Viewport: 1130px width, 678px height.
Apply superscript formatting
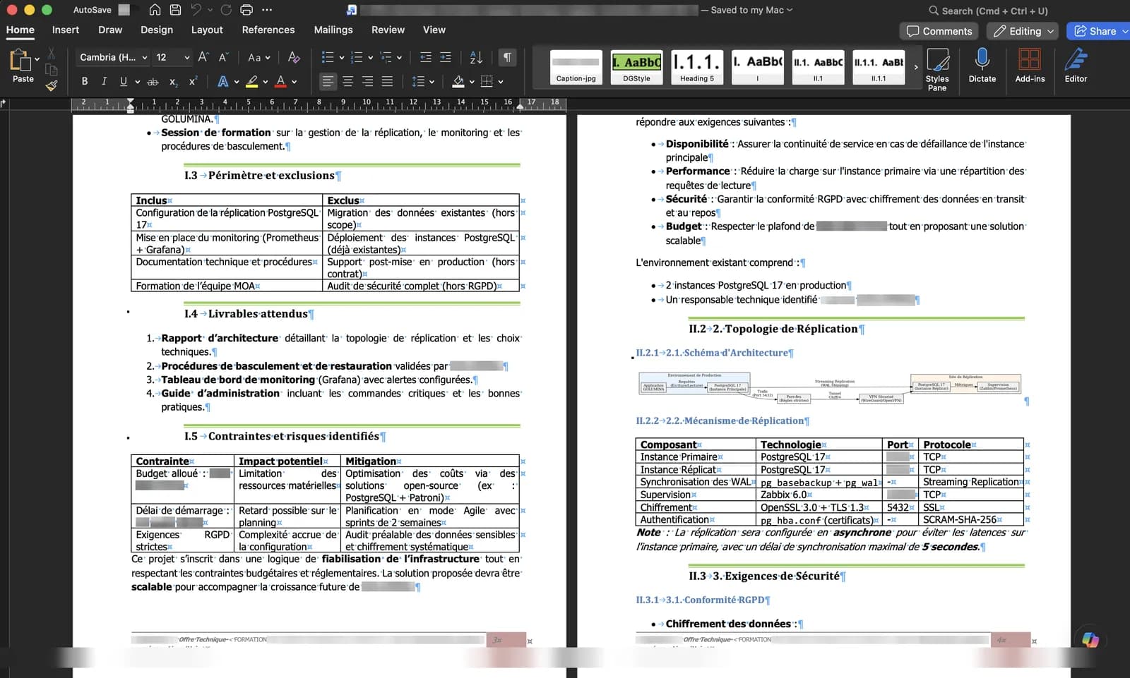point(193,82)
